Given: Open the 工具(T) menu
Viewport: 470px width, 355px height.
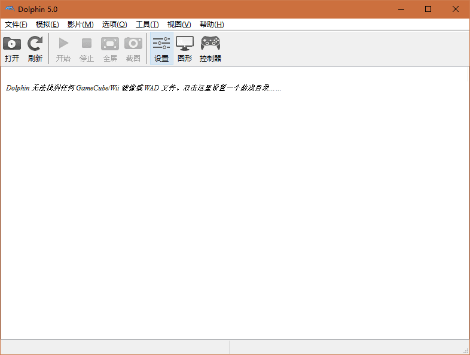Looking at the screenshot, I should coord(147,25).
